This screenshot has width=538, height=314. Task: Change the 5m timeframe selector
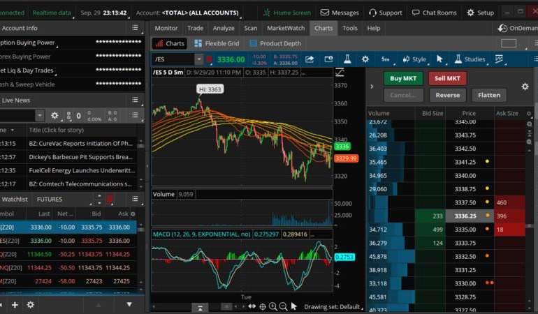(x=385, y=59)
